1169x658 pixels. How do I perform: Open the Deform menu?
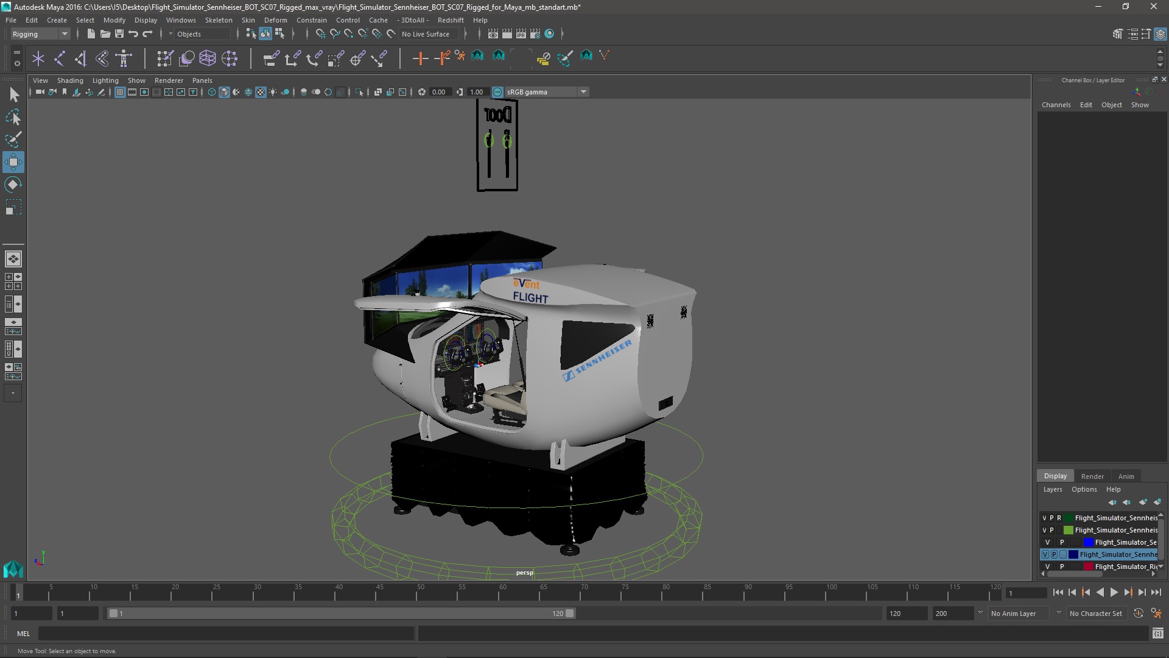point(275,20)
